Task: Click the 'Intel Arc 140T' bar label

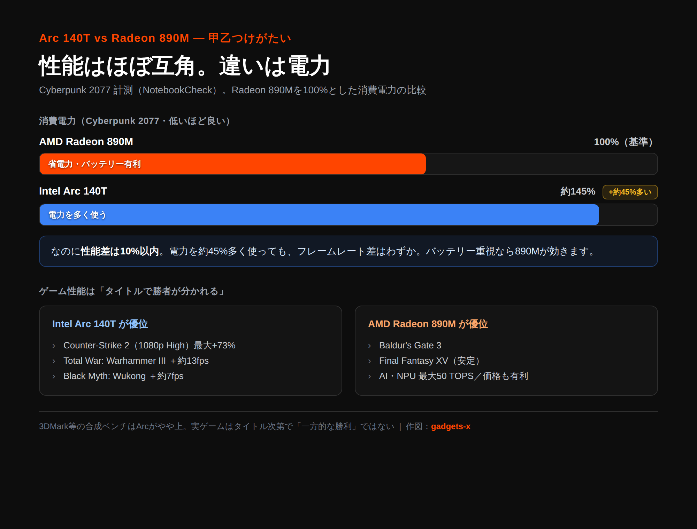Action: pos(73,191)
